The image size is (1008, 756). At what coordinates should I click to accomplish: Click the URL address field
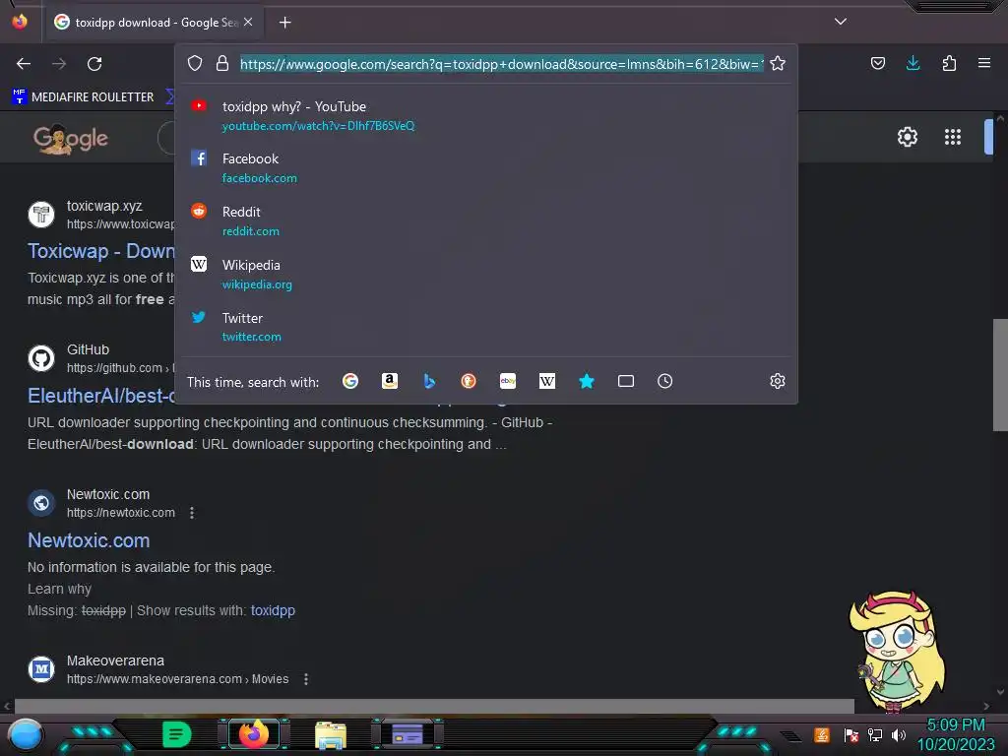tap(501, 64)
